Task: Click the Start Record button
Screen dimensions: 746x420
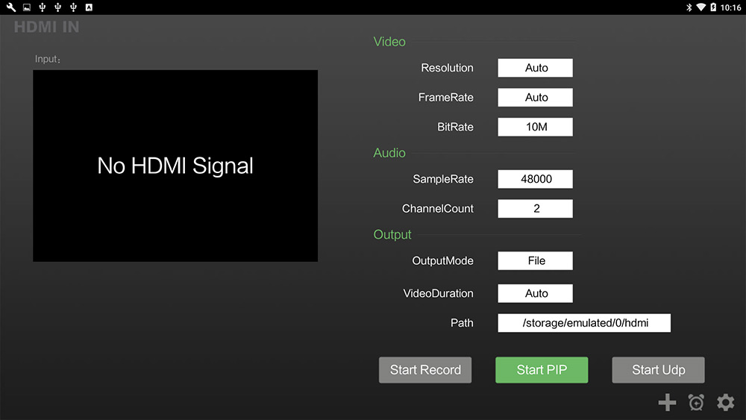Action: (x=425, y=370)
